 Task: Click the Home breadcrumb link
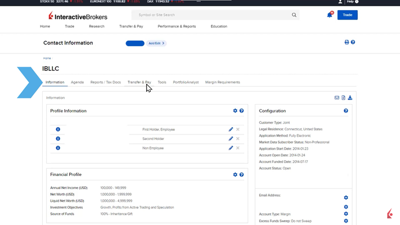(47, 58)
